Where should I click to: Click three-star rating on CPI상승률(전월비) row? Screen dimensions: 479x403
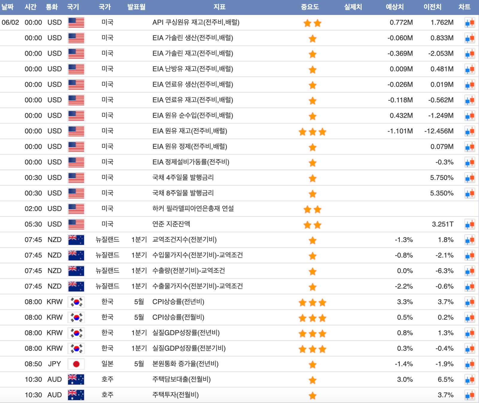312,318
